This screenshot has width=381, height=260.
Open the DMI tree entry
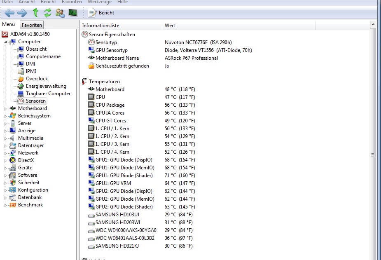[30, 64]
